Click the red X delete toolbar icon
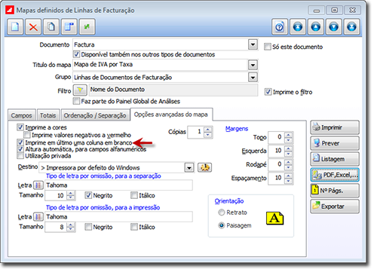The width and height of the screenshot is (374, 272). 33,26
